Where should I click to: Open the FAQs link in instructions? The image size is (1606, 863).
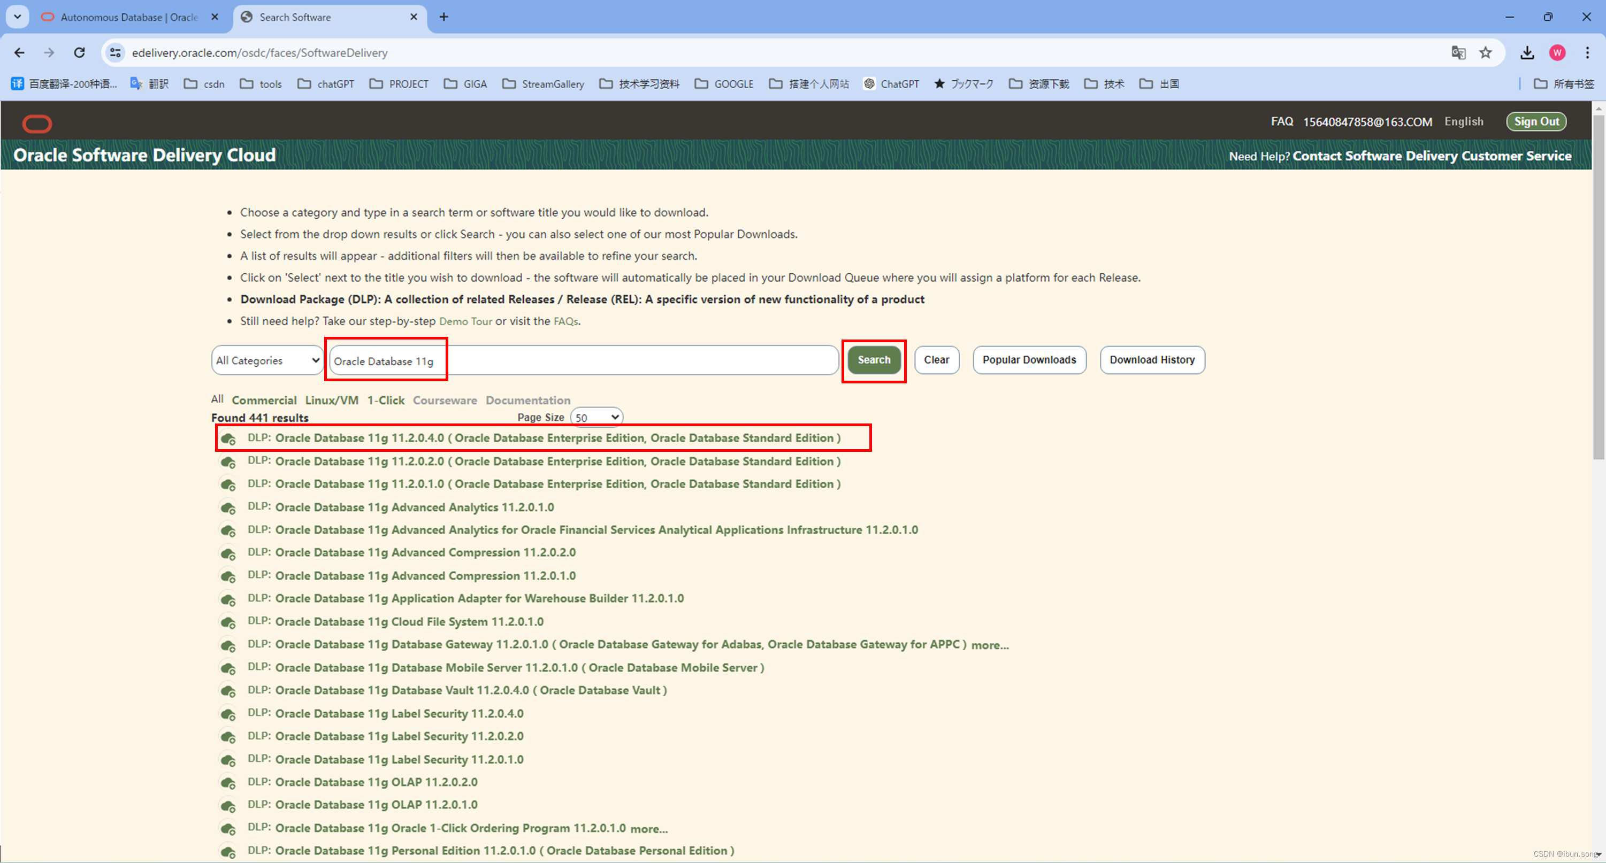tap(565, 321)
